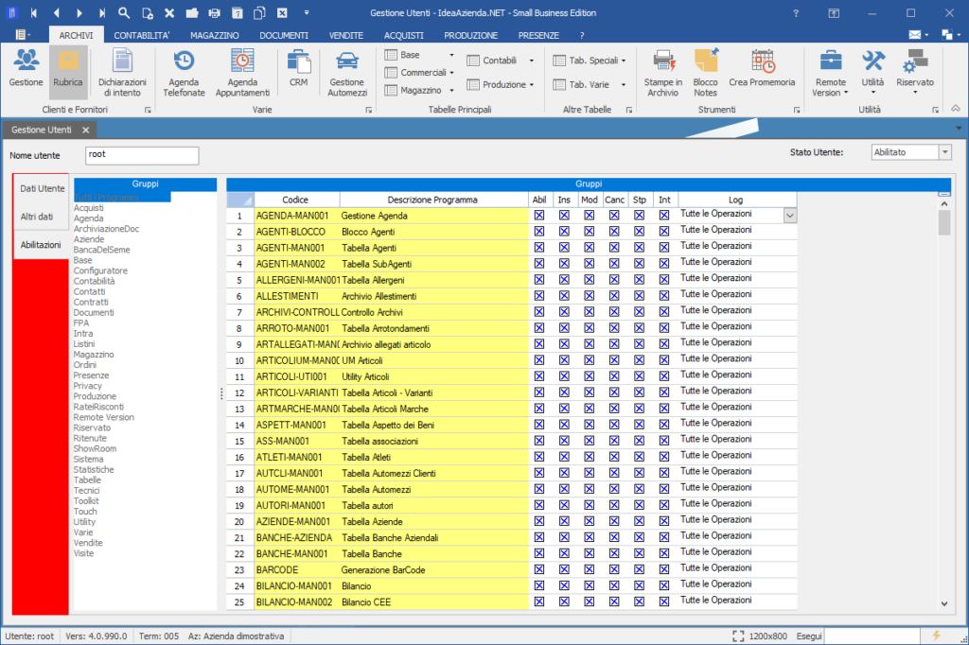Viewport: 969px width, 645px height.
Task: Click the printer icon in quick toolbar
Action: tap(215, 12)
